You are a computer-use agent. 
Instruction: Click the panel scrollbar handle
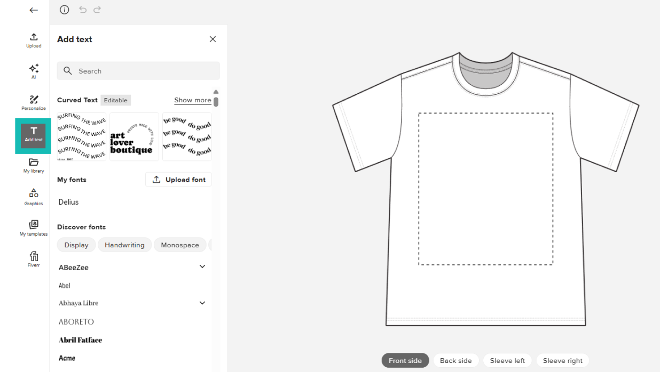[x=216, y=101]
